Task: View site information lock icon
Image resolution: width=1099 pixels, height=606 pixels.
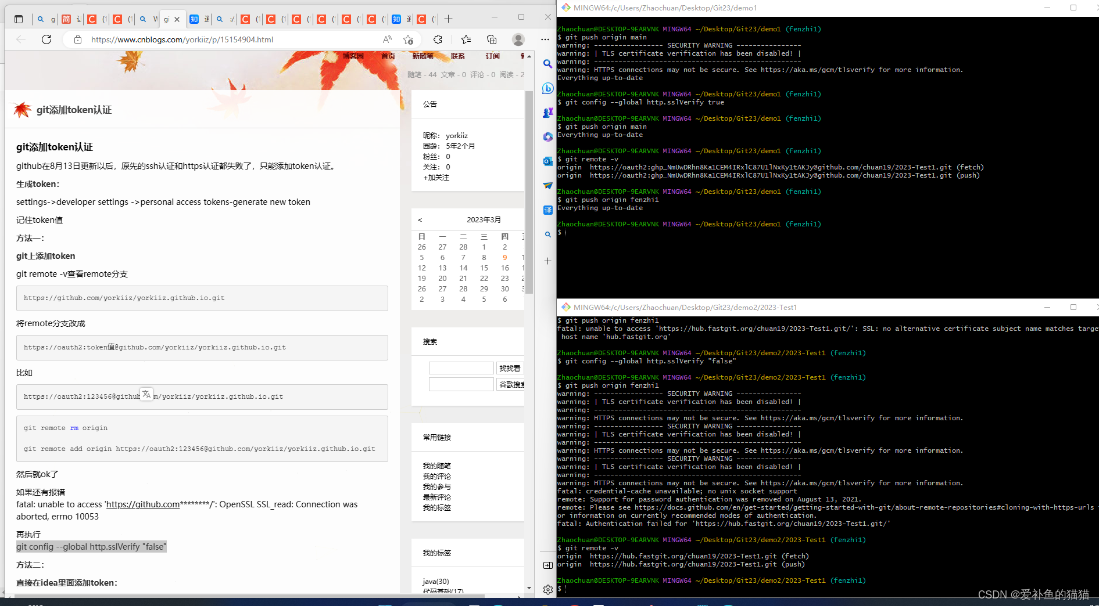Action: coord(77,39)
